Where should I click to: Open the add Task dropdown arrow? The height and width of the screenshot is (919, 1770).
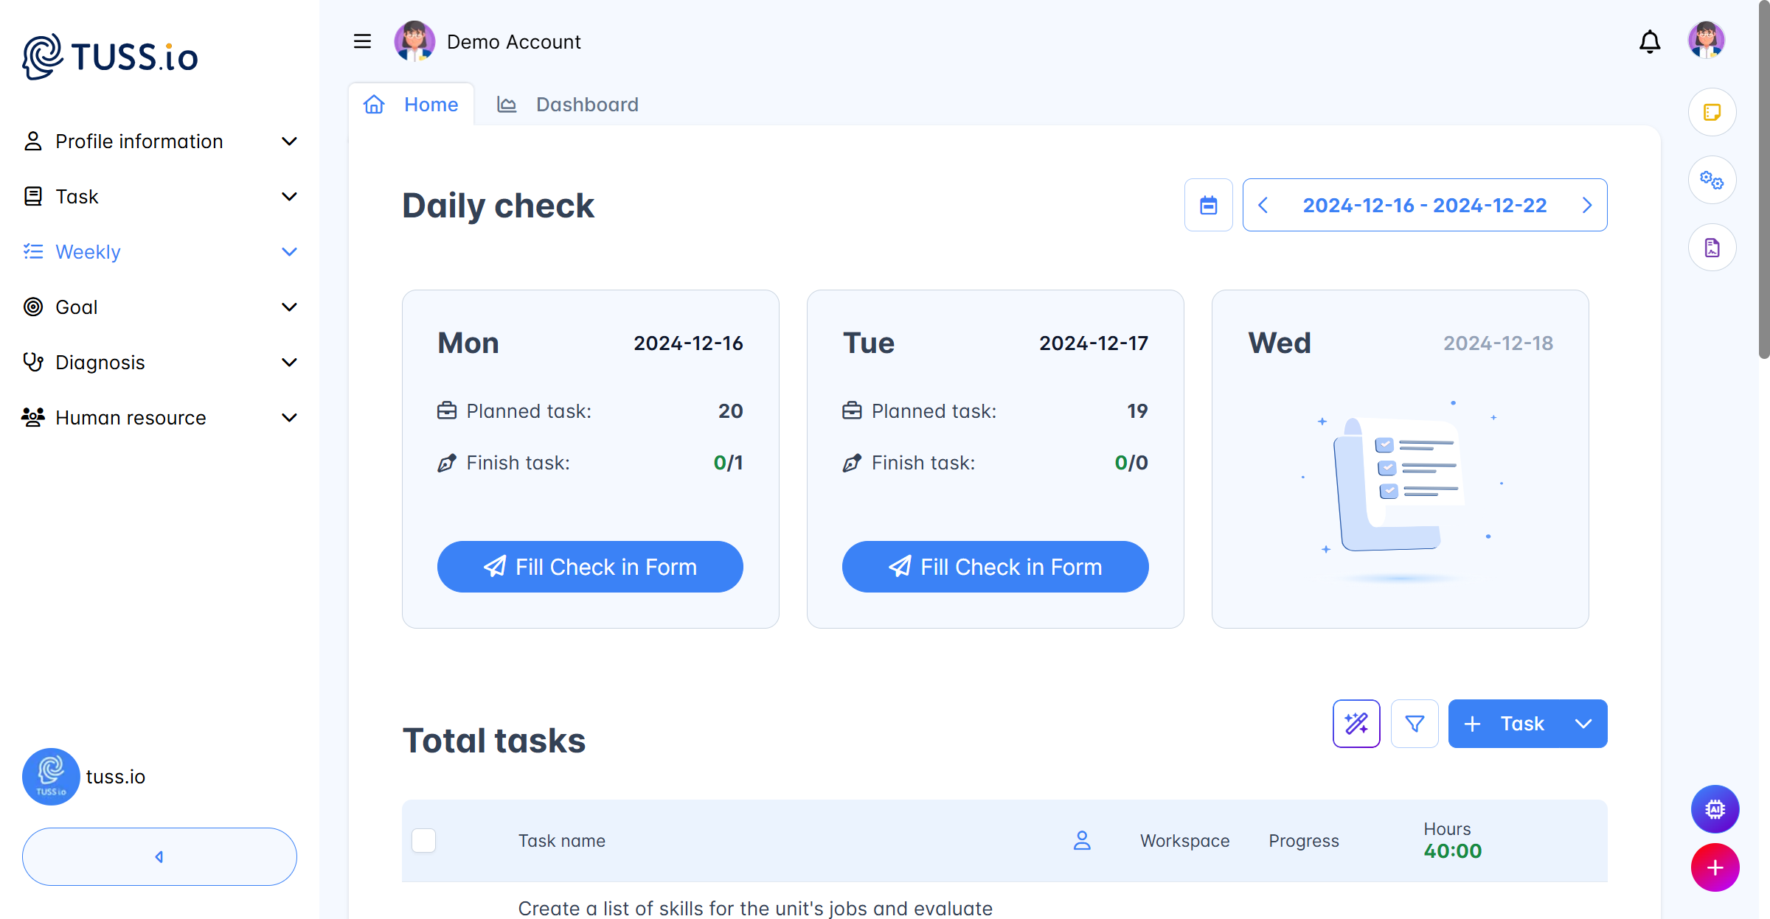click(x=1583, y=724)
